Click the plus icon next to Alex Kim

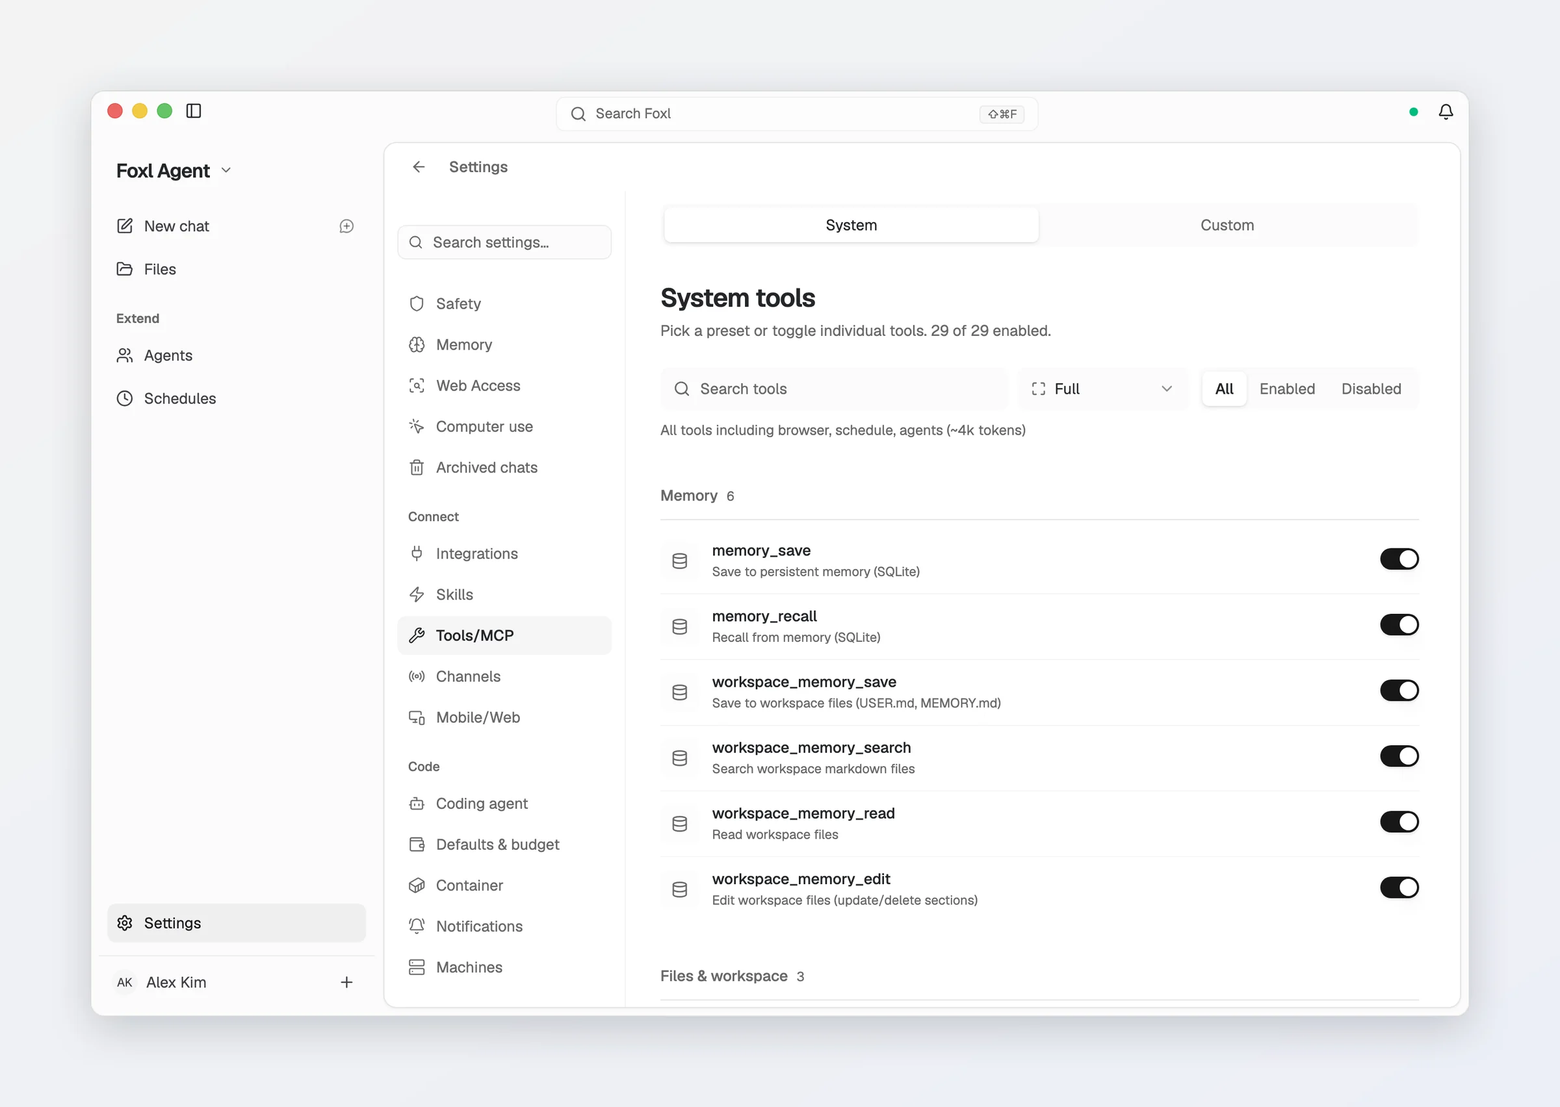346,982
